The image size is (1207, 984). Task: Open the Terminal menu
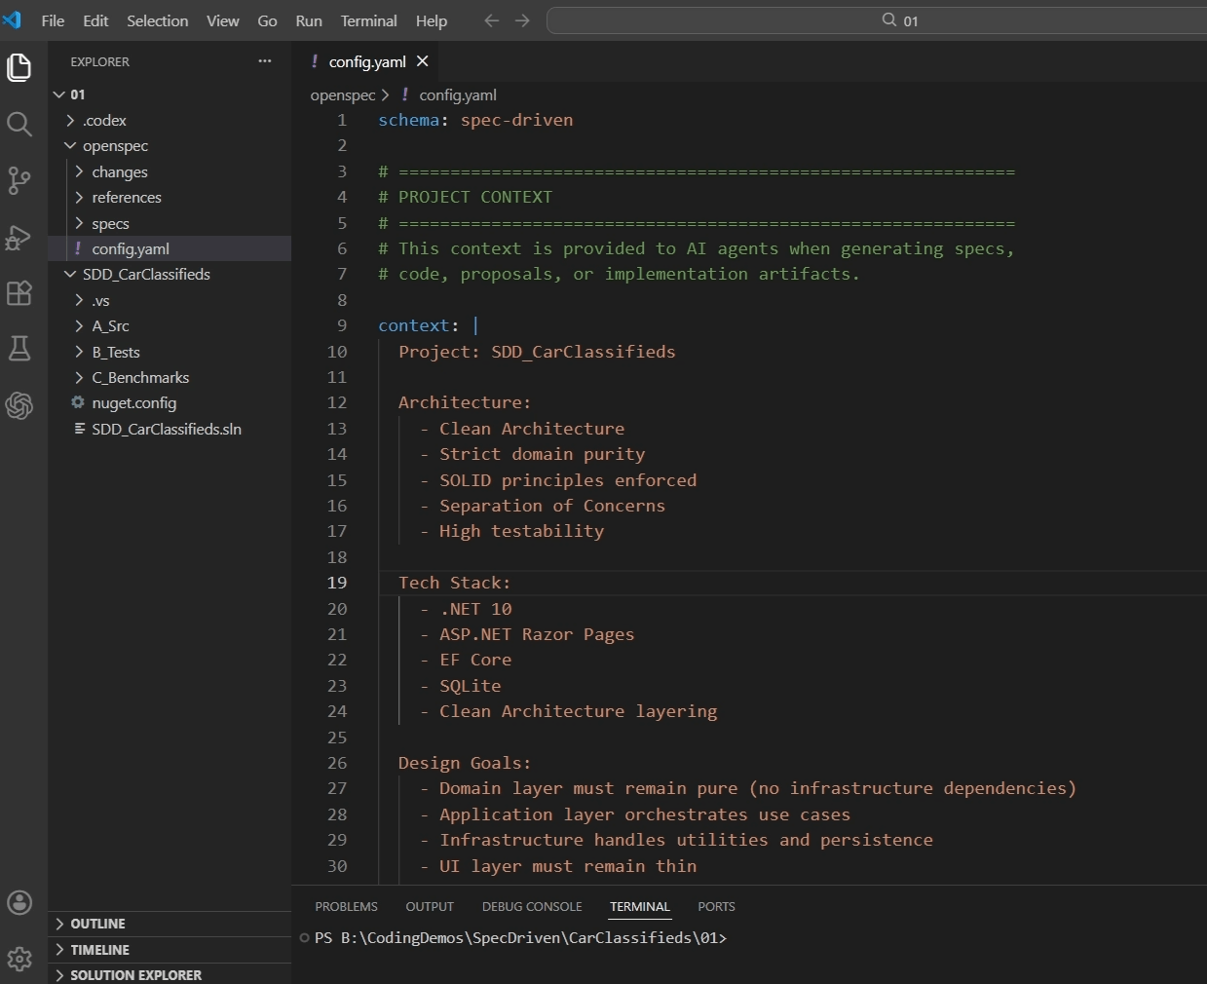tap(367, 20)
